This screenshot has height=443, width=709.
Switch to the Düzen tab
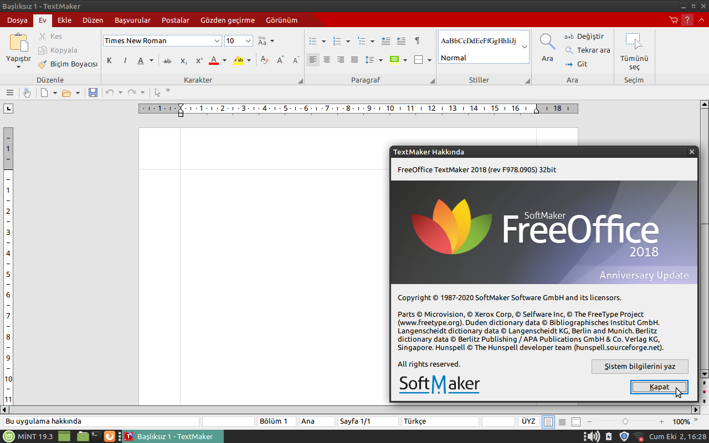pyautogui.click(x=93, y=20)
